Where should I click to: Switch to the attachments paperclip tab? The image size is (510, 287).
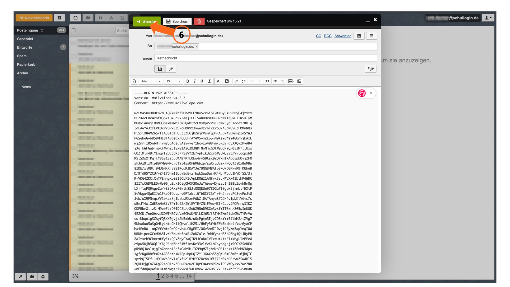click(x=171, y=69)
